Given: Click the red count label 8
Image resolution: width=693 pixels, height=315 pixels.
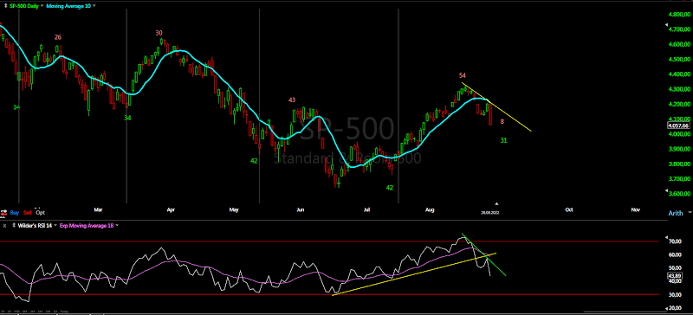Looking at the screenshot, I should tap(502, 121).
